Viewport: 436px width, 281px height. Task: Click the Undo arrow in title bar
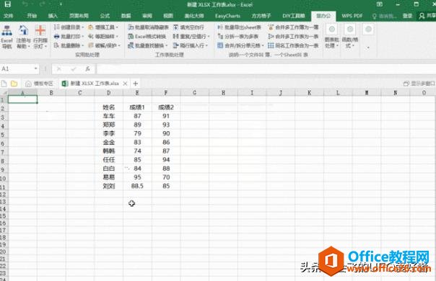point(25,4)
